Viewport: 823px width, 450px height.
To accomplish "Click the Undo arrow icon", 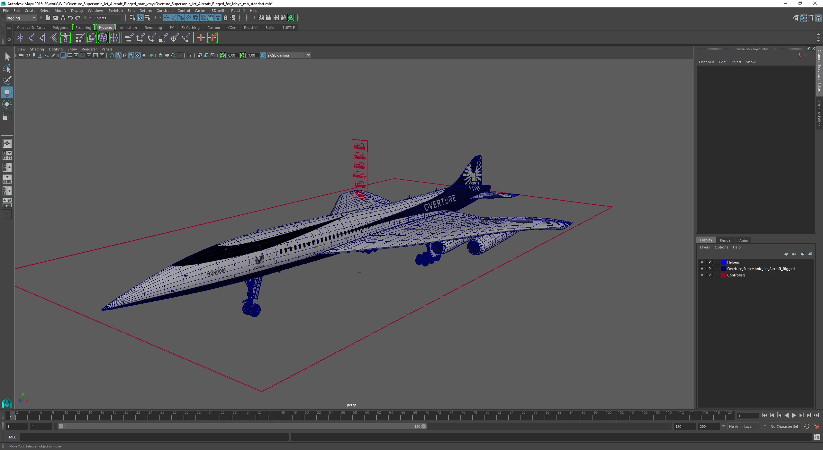I will 70,18.
